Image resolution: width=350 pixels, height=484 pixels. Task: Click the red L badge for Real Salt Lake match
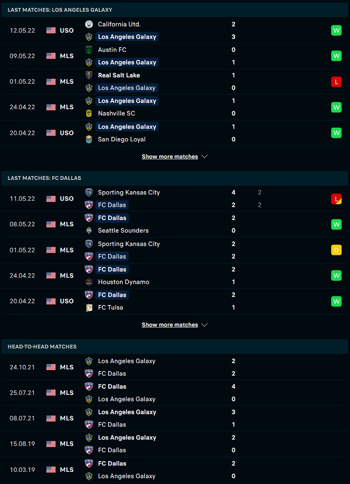[336, 81]
